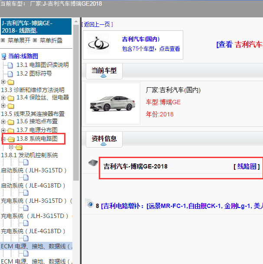
Task: Click 厂家:吉利汽车(国内) text
Action: (x=173, y=90)
